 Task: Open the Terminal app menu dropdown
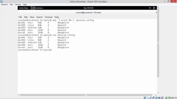(x=39, y=8)
